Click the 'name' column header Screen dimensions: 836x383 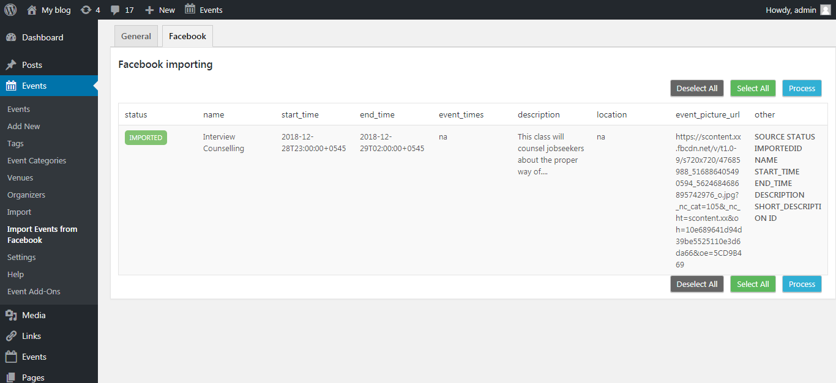[x=214, y=114]
